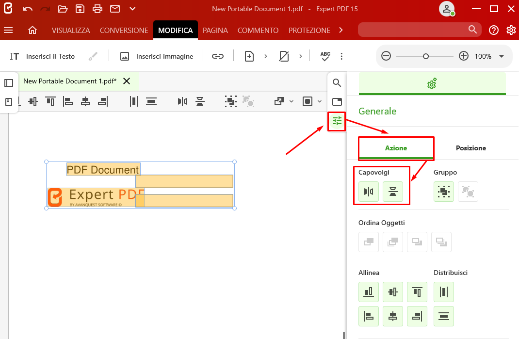Expand the arrow next to crossed rectangle icon
The image size is (519, 339).
301,56
